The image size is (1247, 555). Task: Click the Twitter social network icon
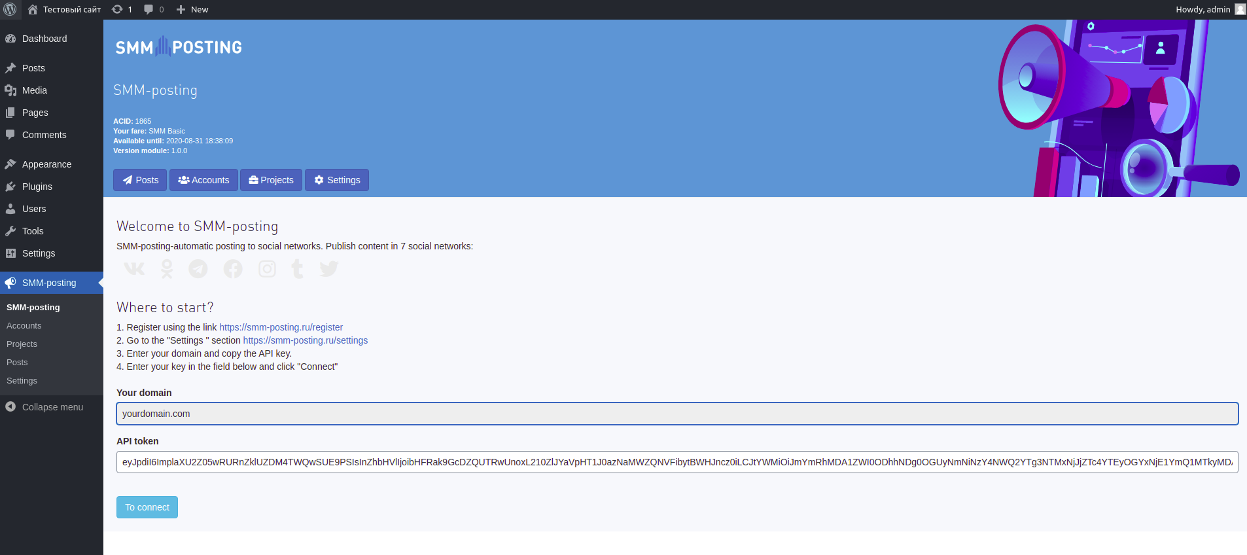329,269
